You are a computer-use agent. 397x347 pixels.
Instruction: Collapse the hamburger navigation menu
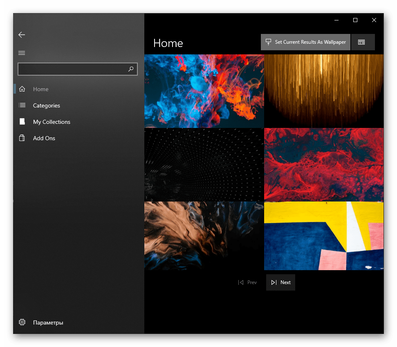pyautogui.click(x=22, y=53)
